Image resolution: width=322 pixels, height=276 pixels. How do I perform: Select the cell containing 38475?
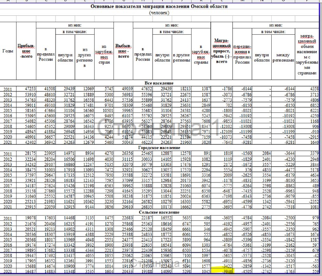point(26,170)
